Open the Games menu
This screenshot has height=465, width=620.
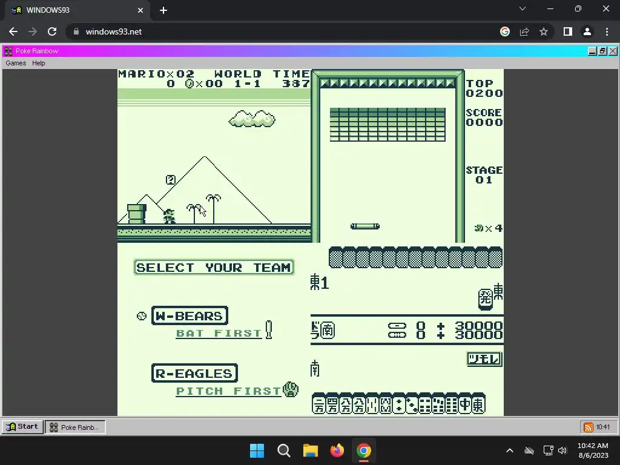click(16, 63)
